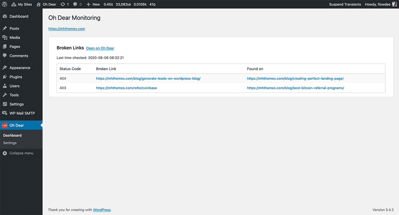The width and height of the screenshot is (399, 215).
Task: Click Suspend Transients in admin bar
Action: point(345,4)
